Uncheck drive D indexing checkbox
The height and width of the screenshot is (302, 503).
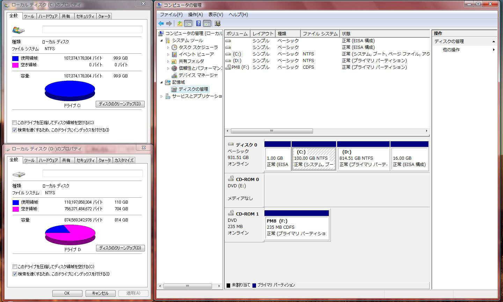(x=15, y=274)
